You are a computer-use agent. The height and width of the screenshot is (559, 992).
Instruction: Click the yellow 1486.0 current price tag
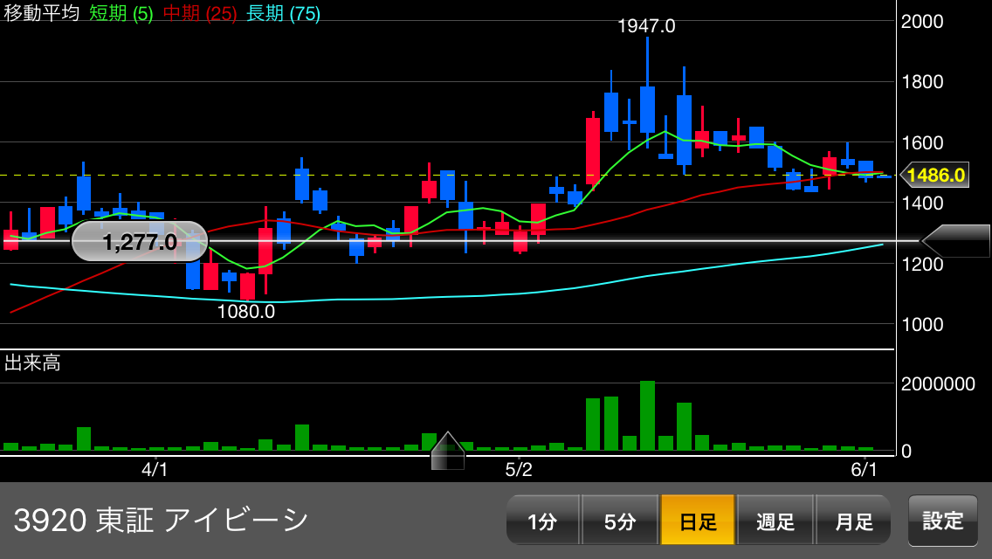[935, 176]
